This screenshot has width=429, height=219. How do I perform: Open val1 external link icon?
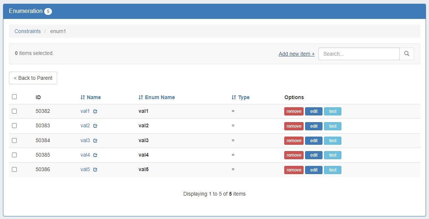(95, 111)
